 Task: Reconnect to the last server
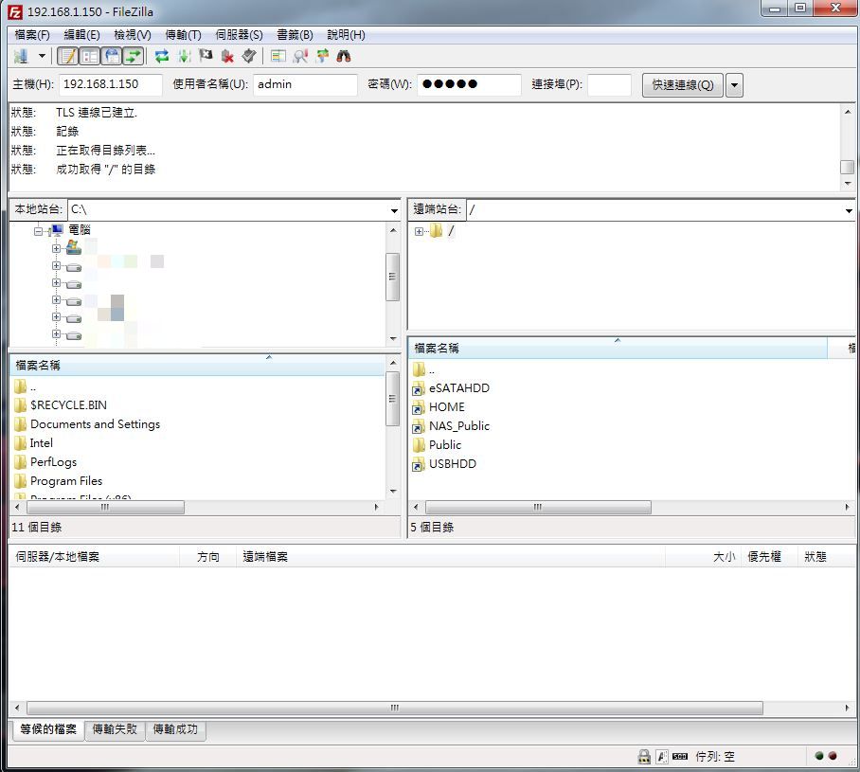pos(249,56)
